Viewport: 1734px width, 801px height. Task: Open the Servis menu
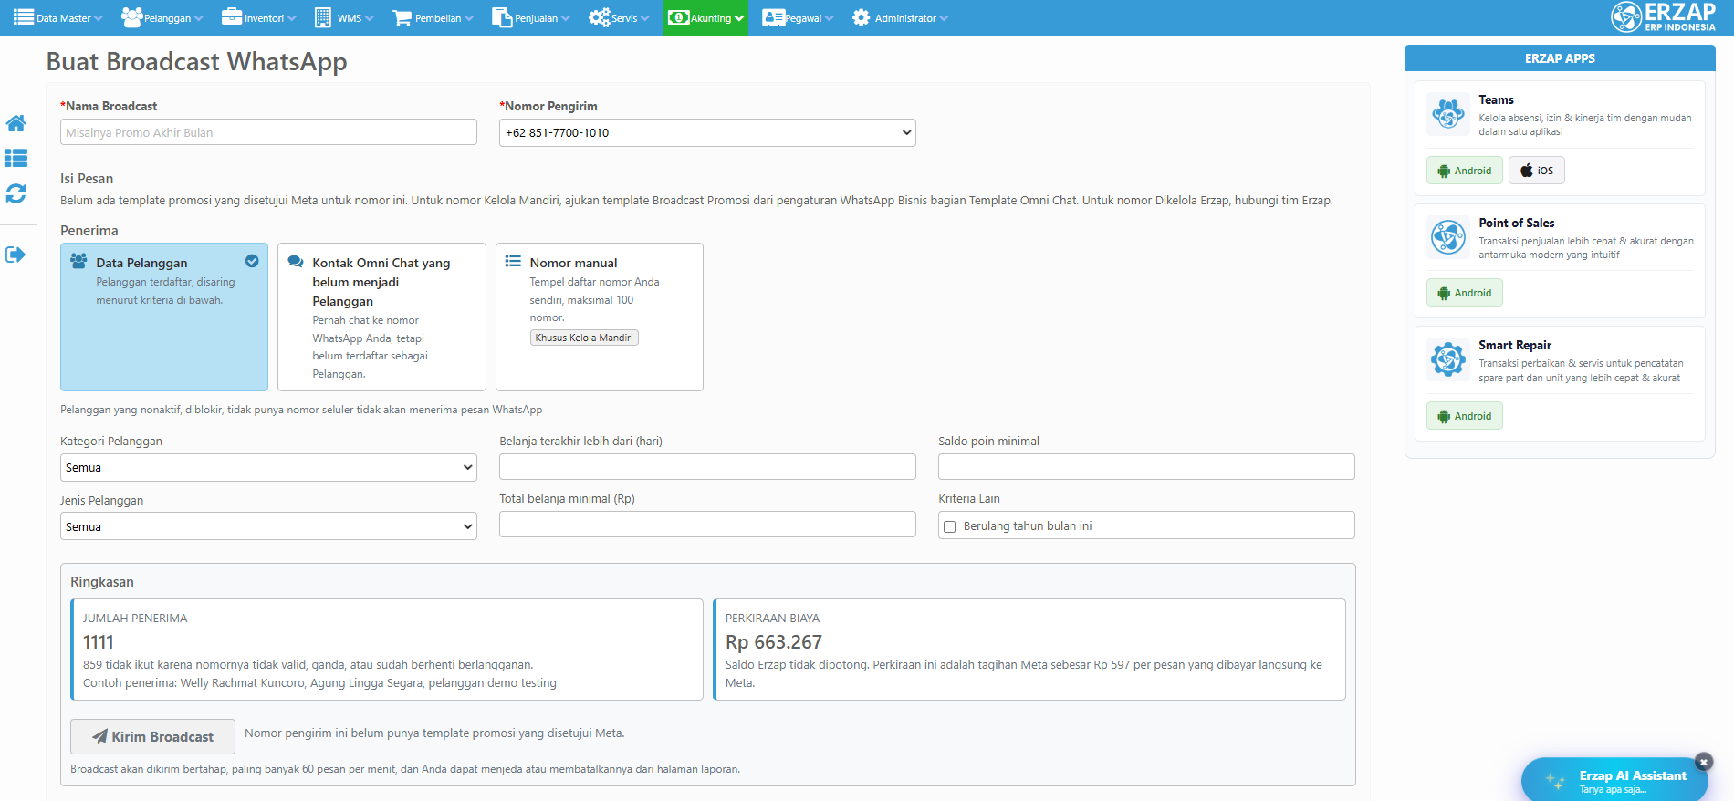click(619, 17)
